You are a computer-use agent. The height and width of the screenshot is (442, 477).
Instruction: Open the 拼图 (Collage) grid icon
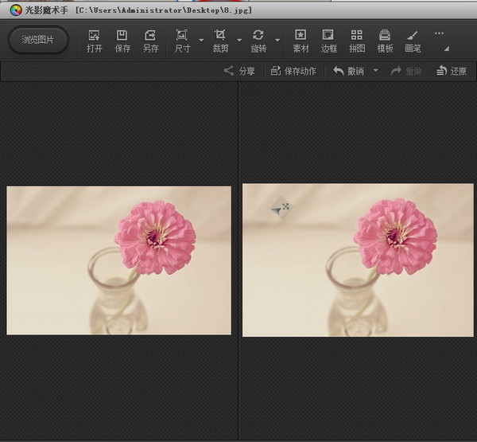357,36
